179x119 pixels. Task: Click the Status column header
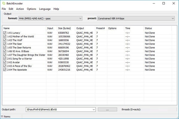pos(160,28)
